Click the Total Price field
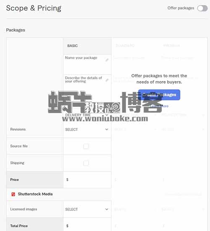 (x=87, y=225)
